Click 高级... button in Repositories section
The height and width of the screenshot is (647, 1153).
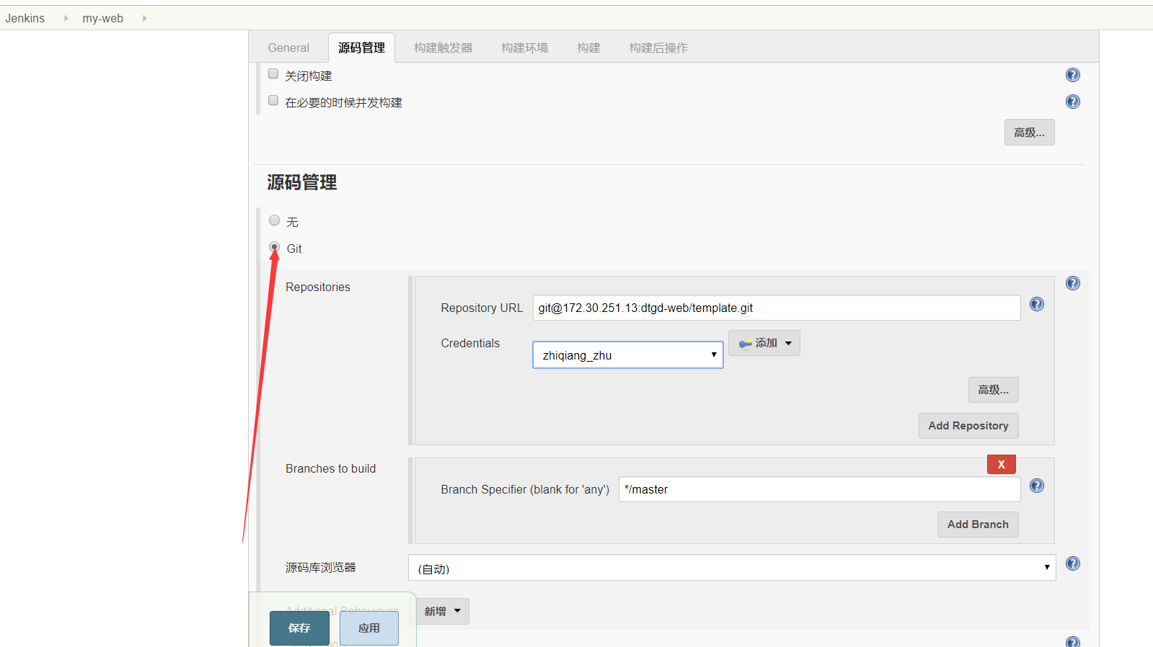993,390
